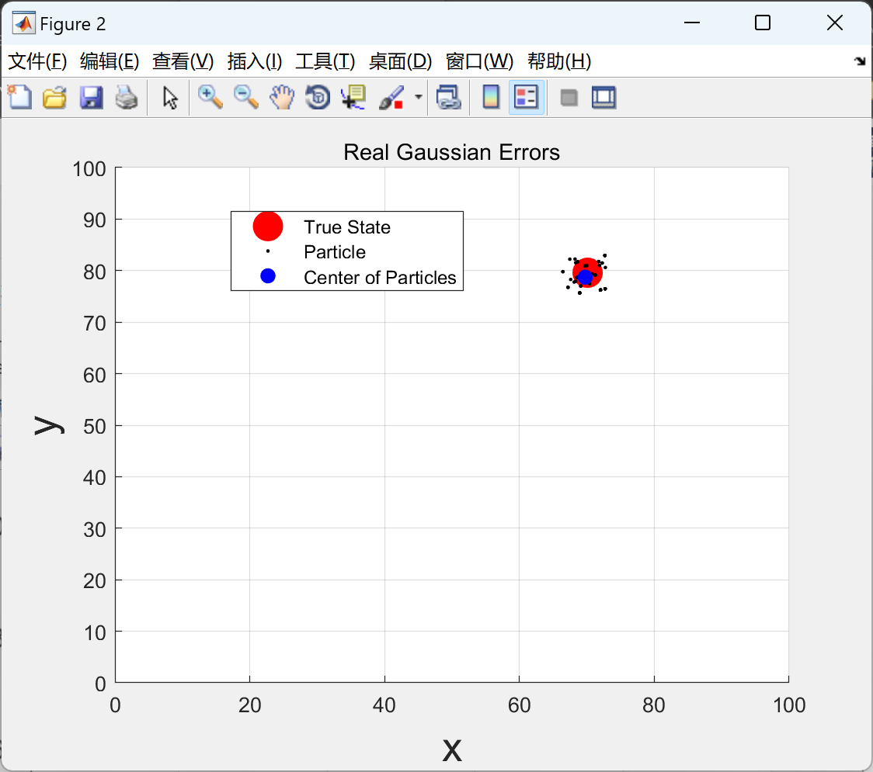This screenshot has width=873, height=772.
Task: Open the 帮助(H) menu
Action: point(559,61)
